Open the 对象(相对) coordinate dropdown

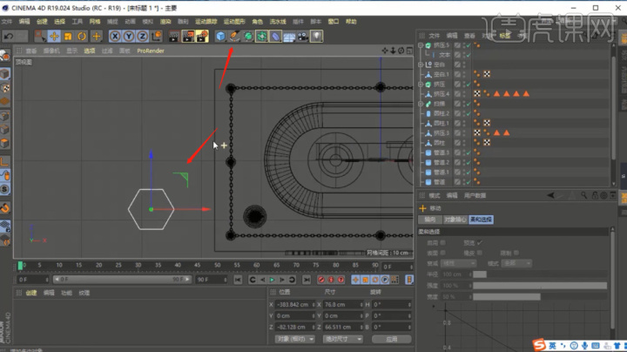(294, 339)
